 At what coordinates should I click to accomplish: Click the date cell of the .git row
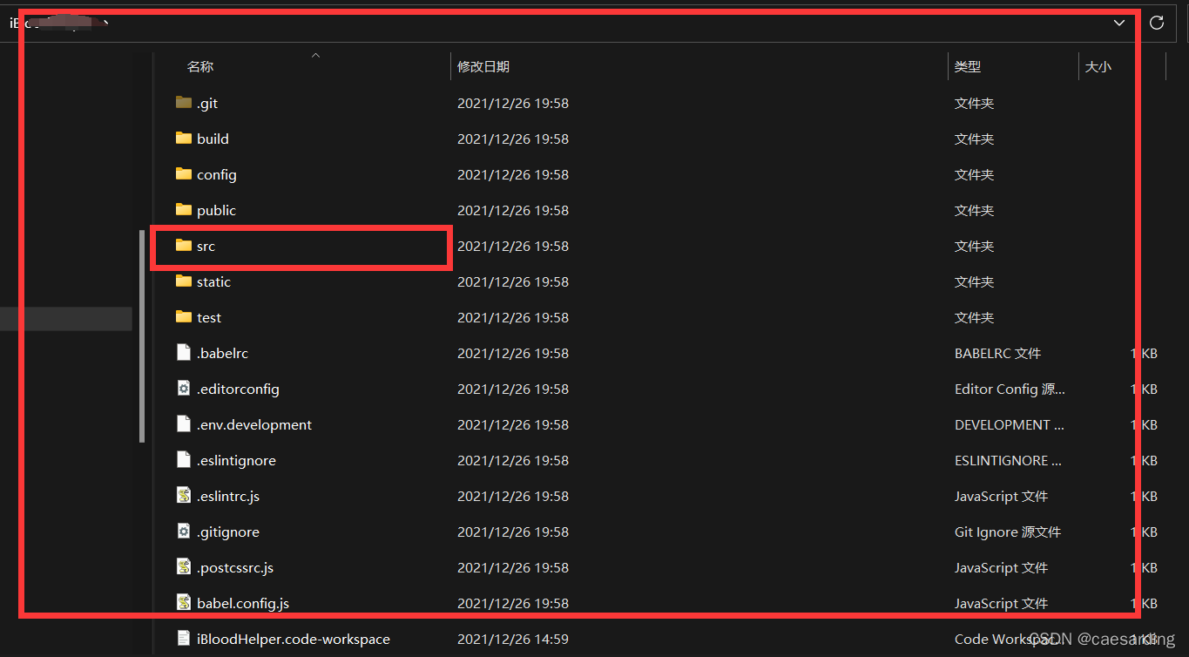[x=513, y=103]
